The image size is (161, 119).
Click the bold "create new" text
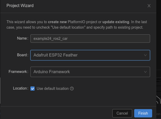pyautogui.click(x=57, y=22)
